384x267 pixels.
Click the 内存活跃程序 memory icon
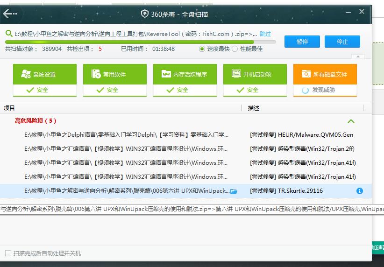166,74
